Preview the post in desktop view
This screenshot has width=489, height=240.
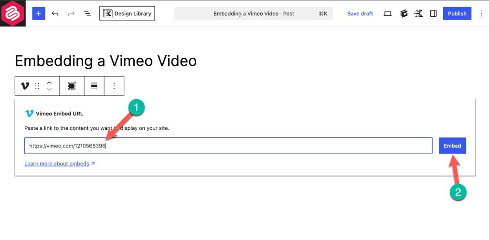click(x=388, y=14)
